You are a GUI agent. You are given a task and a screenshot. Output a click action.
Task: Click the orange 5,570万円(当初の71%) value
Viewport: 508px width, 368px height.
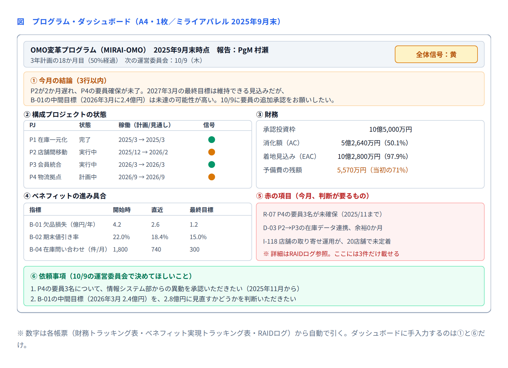[373, 170]
